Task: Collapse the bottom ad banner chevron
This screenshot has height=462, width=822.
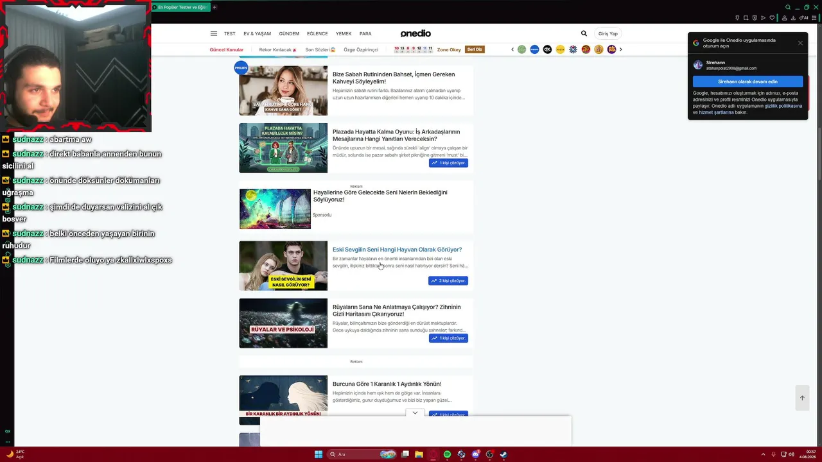Action: (415, 413)
